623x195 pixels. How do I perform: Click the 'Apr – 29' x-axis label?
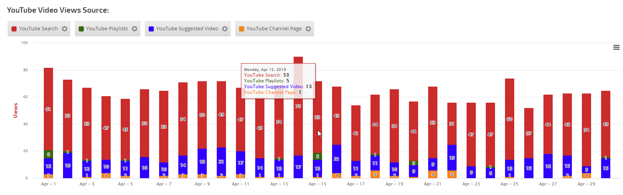586,184
